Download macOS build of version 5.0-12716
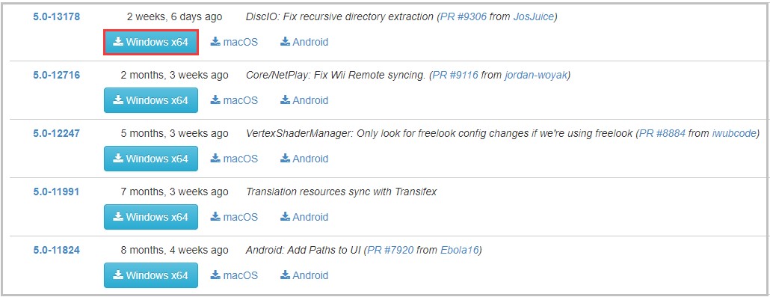This screenshot has width=770, height=297. click(x=234, y=100)
